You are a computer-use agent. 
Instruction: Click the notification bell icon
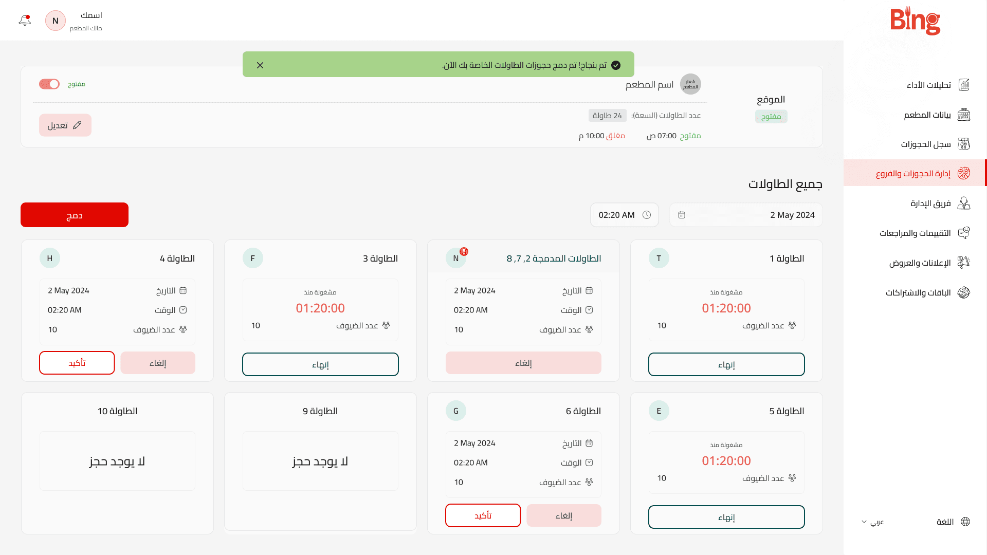point(25,21)
